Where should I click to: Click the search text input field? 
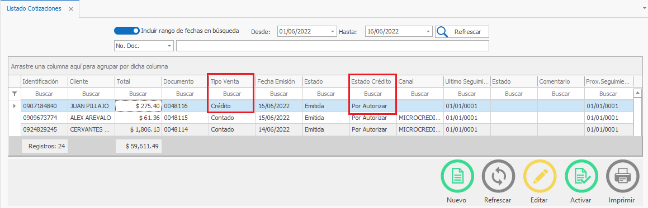pos(333,46)
